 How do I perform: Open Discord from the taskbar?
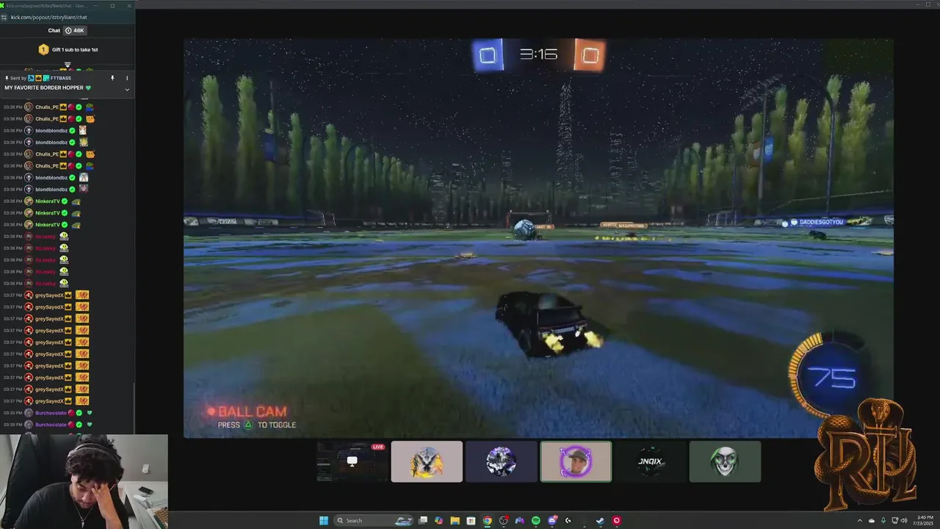pyautogui.click(x=552, y=520)
